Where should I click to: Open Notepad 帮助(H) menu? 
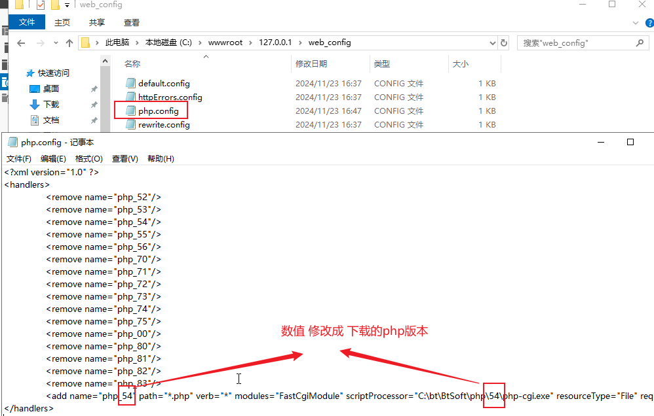tap(161, 159)
